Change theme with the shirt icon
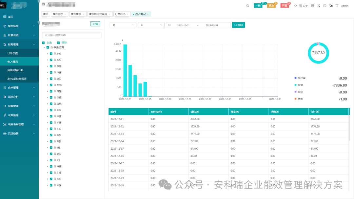The width and height of the screenshot is (354, 199). (337, 6)
